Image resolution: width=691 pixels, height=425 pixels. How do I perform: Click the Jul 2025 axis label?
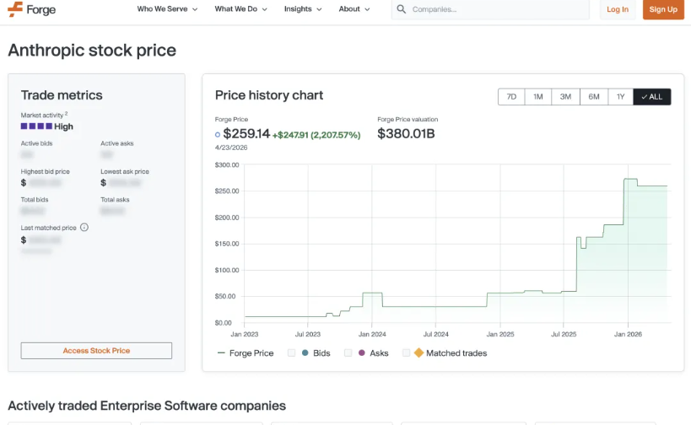pyautogui.click(x=564, y=334)
